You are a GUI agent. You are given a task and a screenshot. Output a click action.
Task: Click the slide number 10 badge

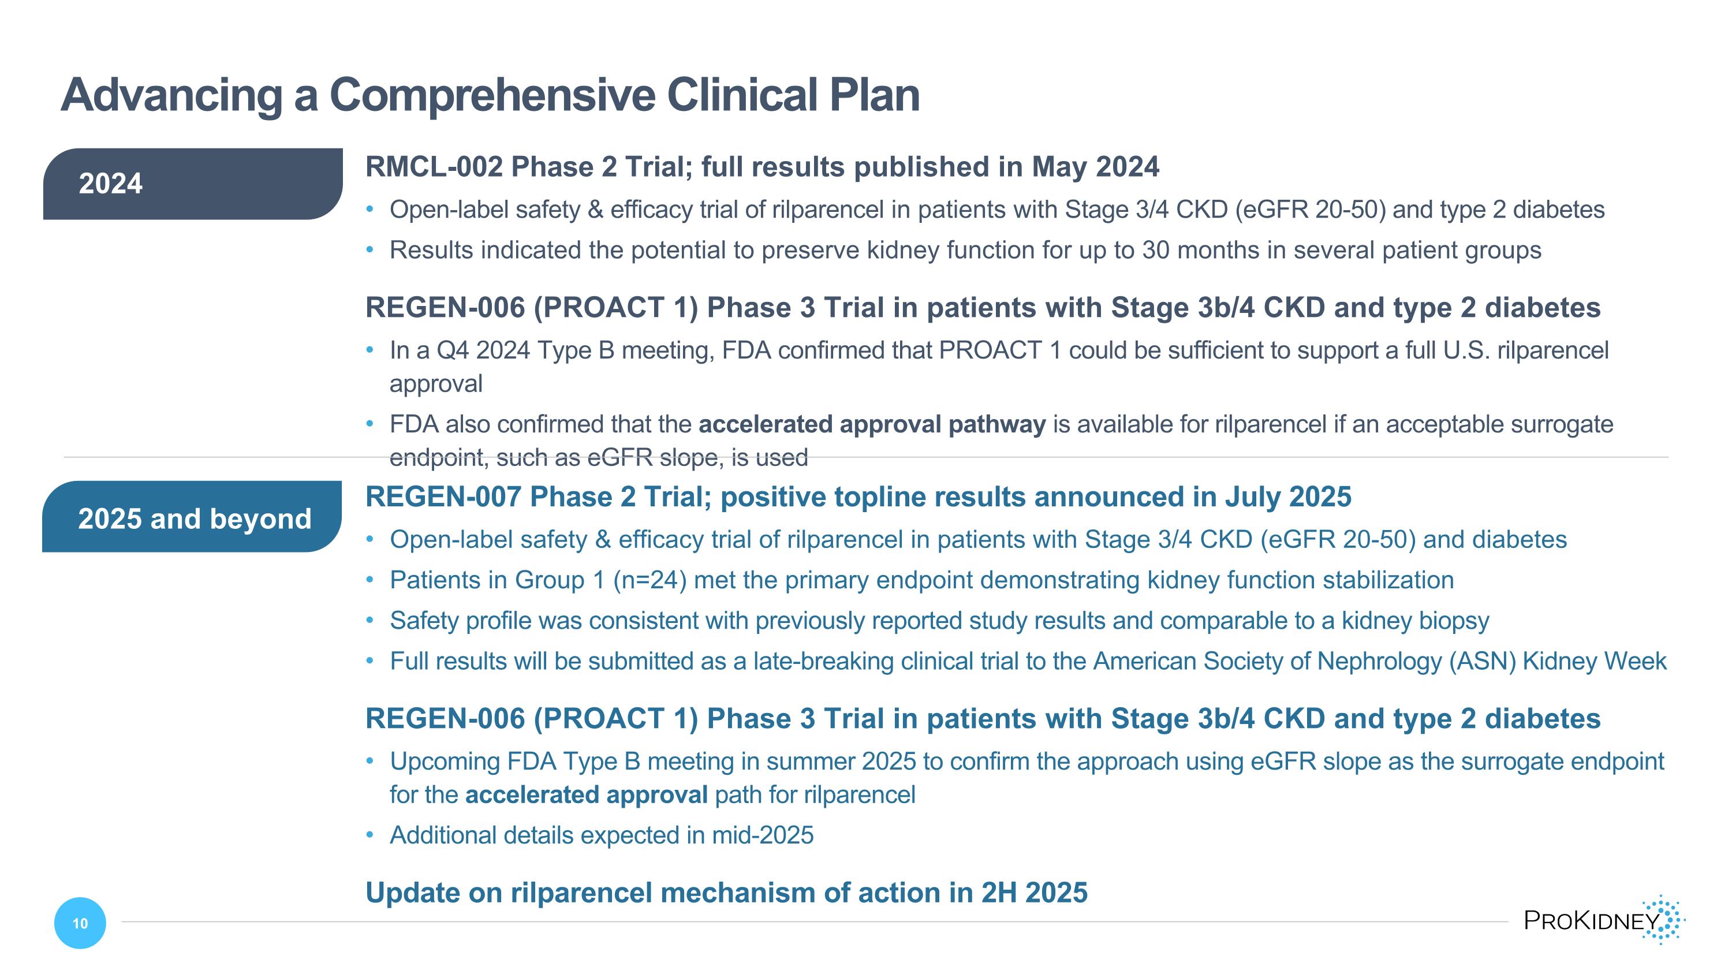click(x=80, y=923)
